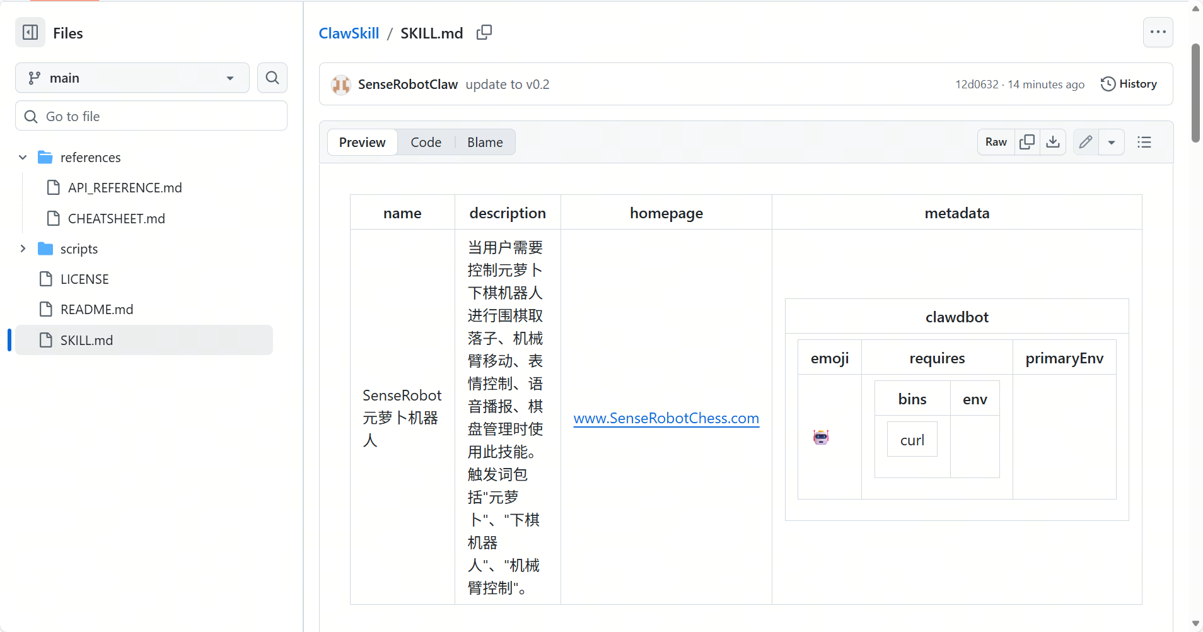Visit www.SenseRobotChess.com homepage link
The width and height of the screenshot is (1203, 632).
(x=666, y=418)
